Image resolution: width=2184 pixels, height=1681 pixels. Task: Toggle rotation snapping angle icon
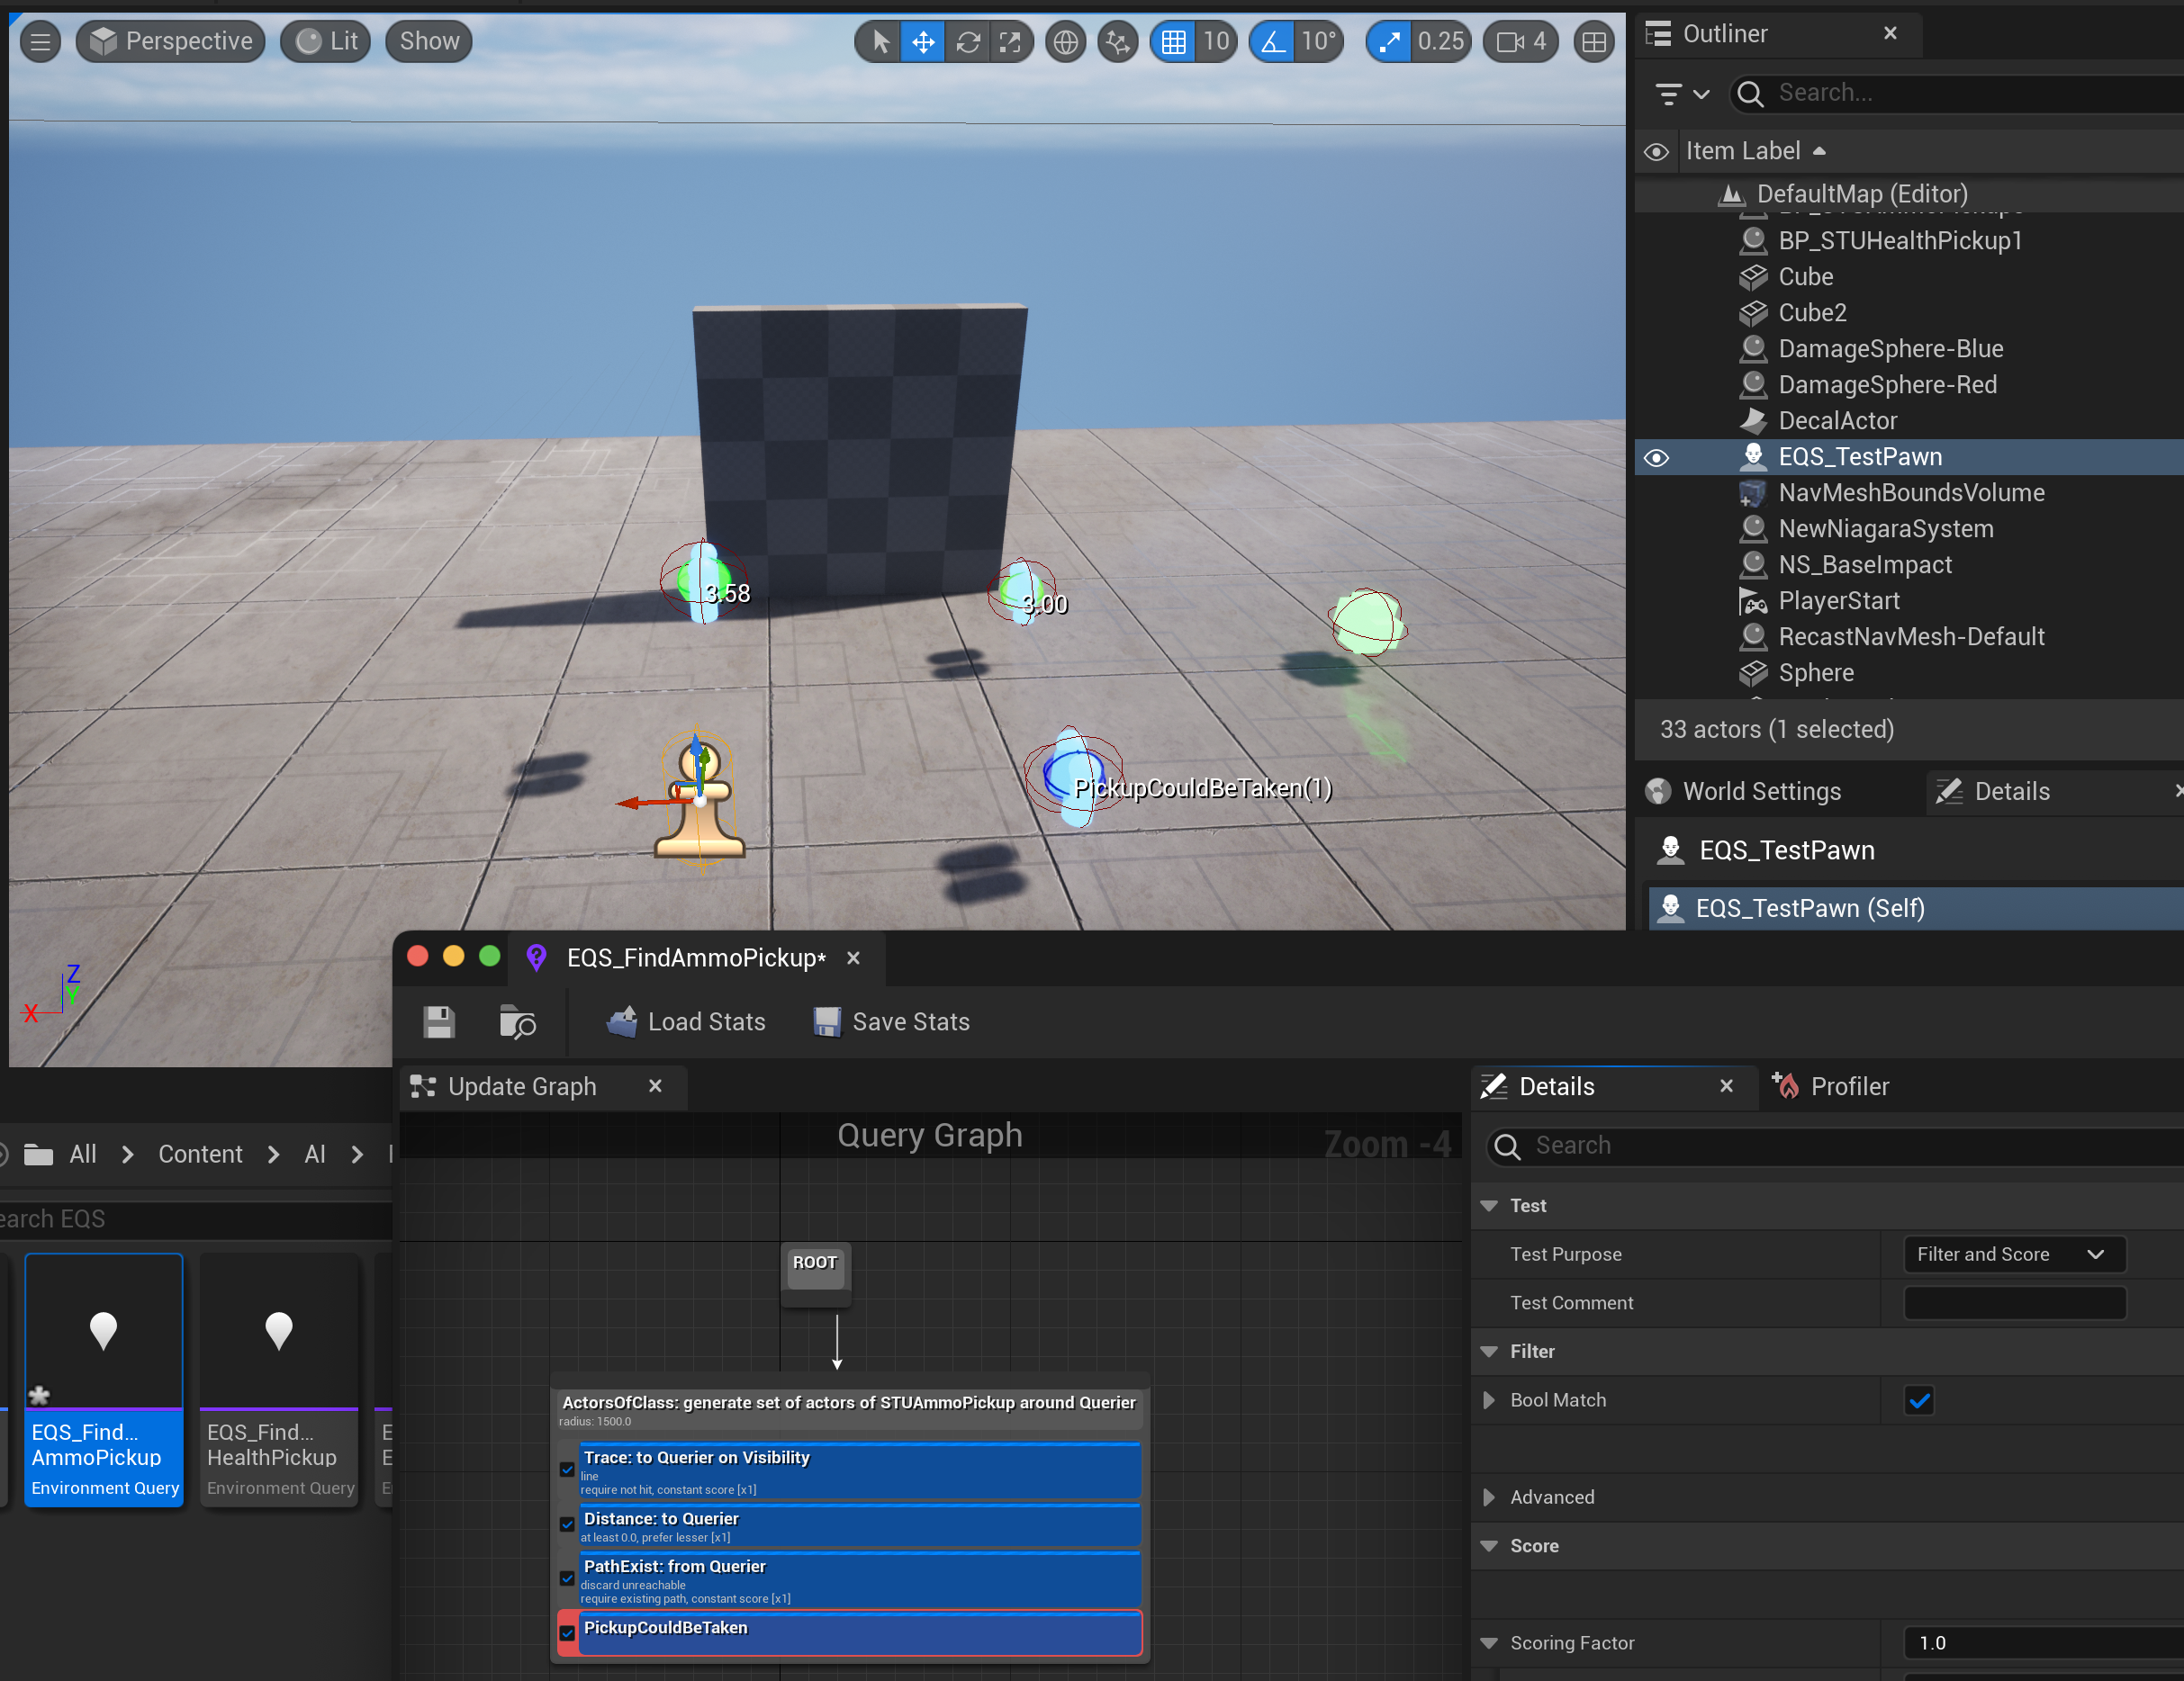click(1273, 42)
